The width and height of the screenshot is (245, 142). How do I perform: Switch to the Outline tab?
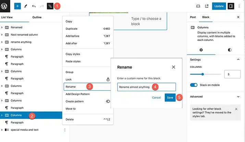(x=37, y=17)
